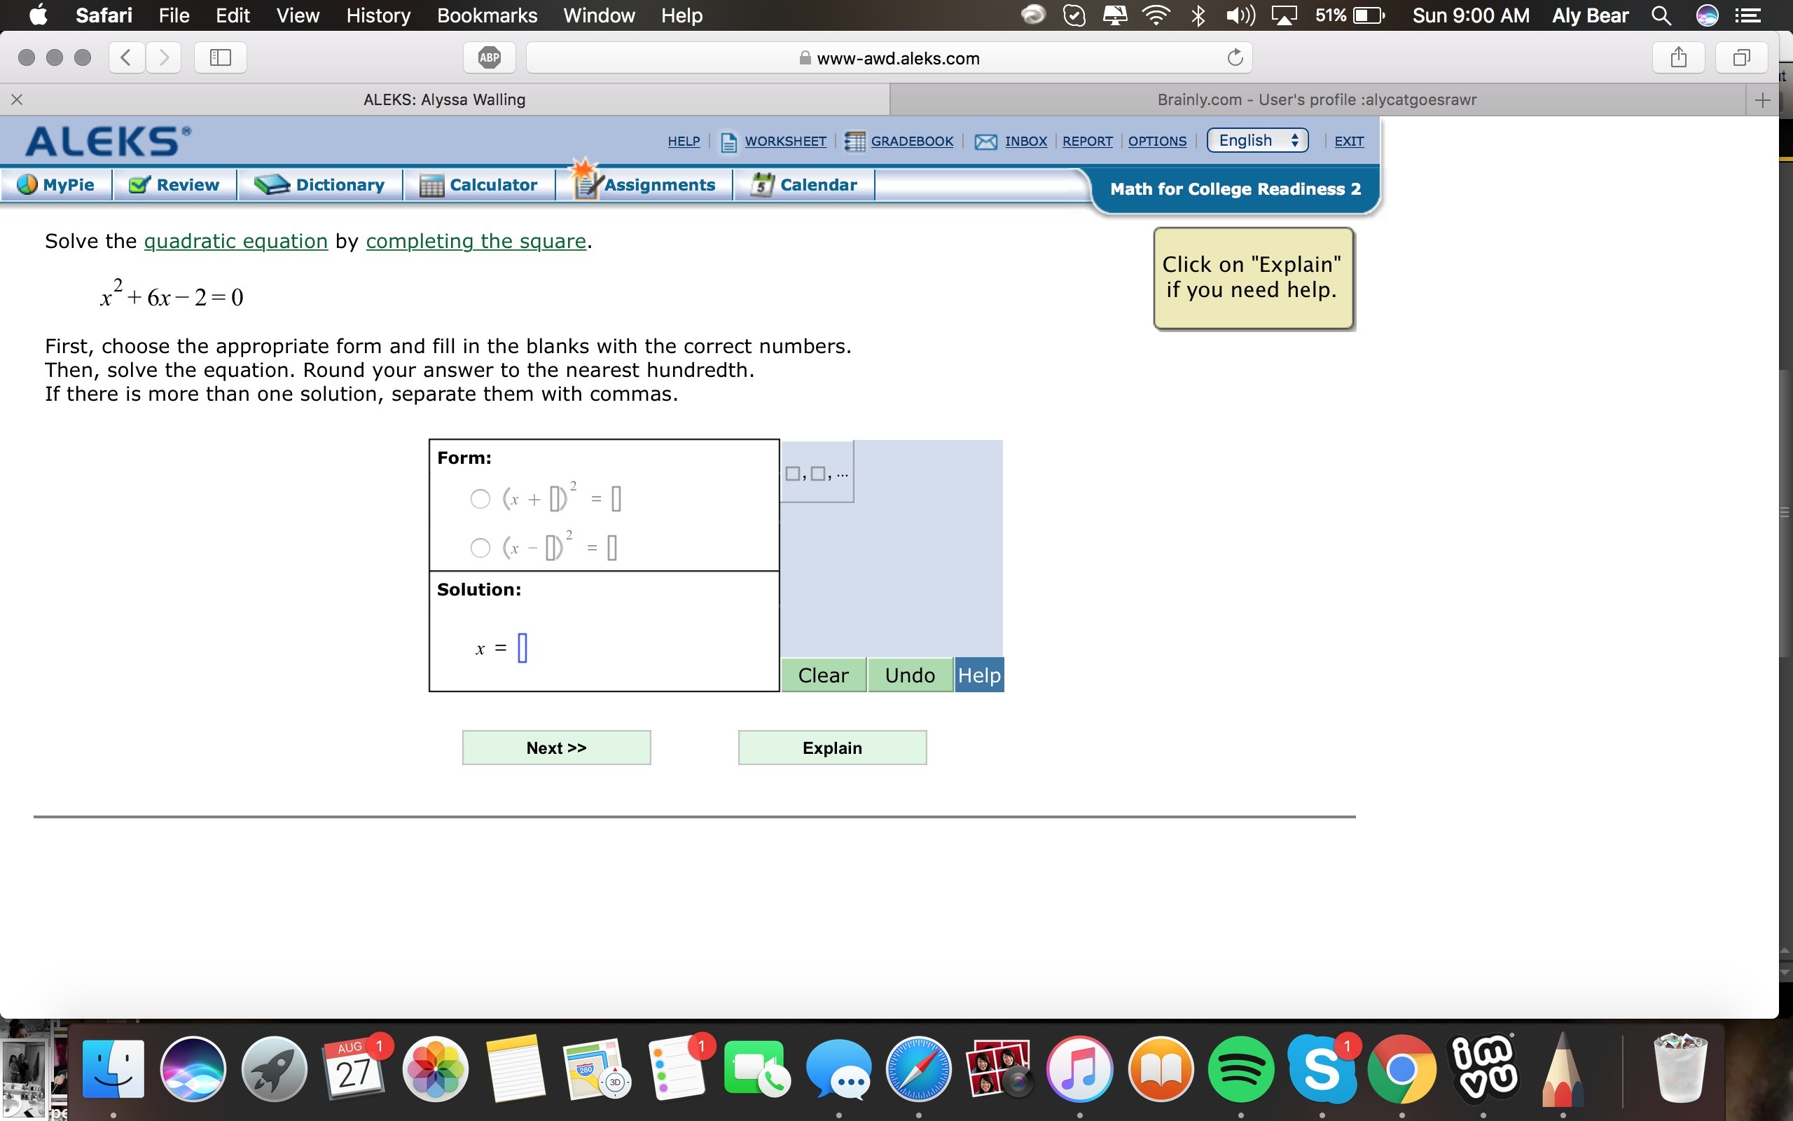Screen dimensions: 1793x1121
Task: Open the History menu
Action: (378, 15)
